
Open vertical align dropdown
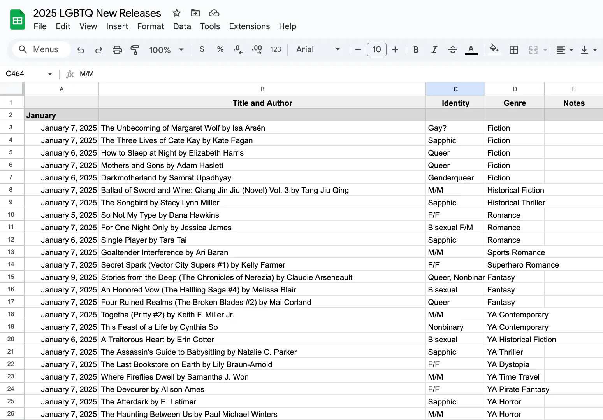click(589, 50)
